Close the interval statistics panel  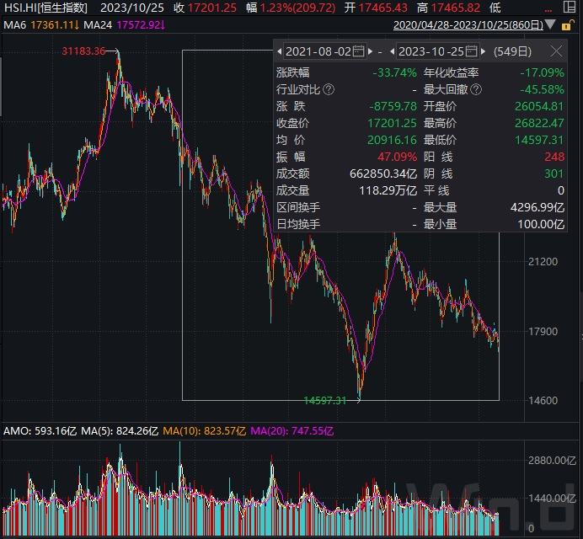(x=556, y=51)
